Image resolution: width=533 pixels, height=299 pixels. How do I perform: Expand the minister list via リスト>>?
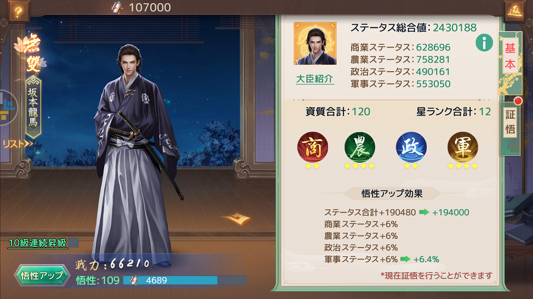[18, 144]
